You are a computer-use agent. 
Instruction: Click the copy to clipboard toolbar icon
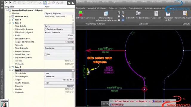pos(54,3)
